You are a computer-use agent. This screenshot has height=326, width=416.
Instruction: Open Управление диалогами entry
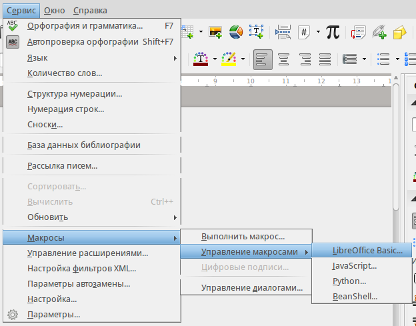(x=246, y=288)
